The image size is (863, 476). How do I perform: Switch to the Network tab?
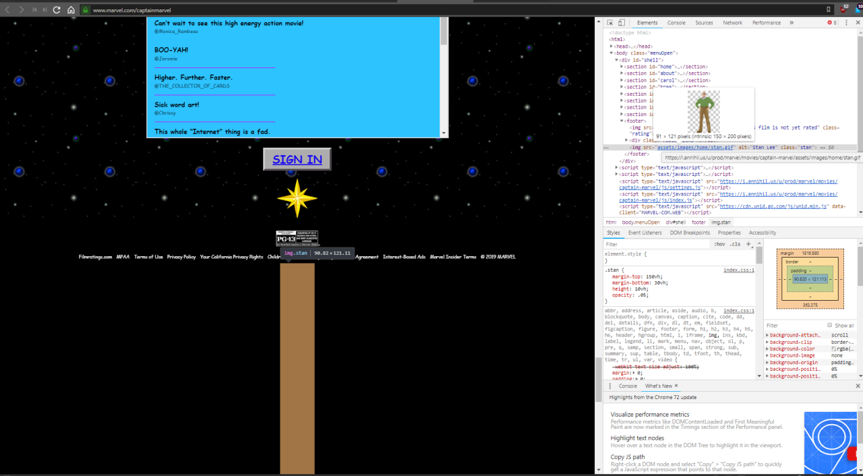pos(732,23)
